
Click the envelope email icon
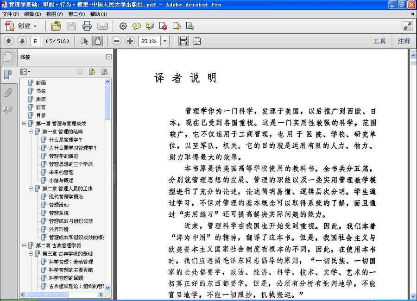[102, 26]
